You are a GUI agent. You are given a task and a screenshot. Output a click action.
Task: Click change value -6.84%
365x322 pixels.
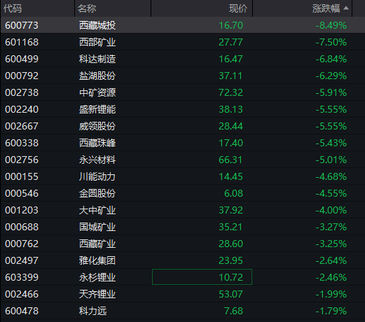point(331,59)
